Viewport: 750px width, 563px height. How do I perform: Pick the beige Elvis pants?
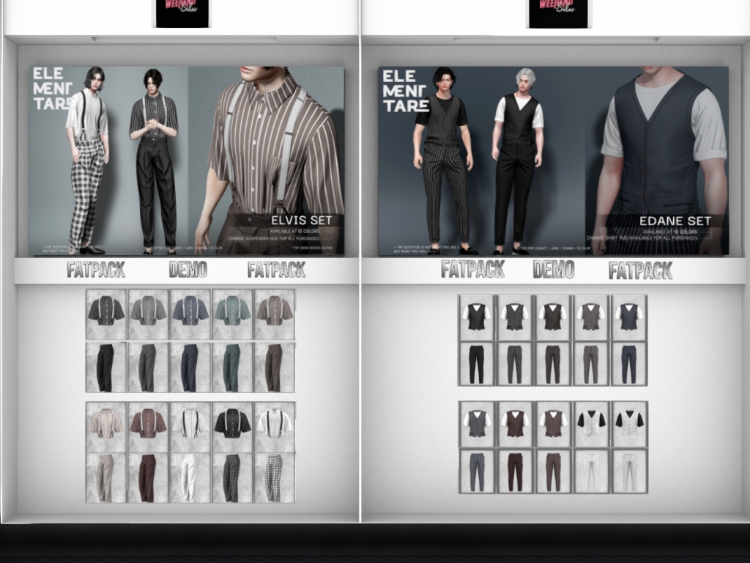(x=105, y=477)
